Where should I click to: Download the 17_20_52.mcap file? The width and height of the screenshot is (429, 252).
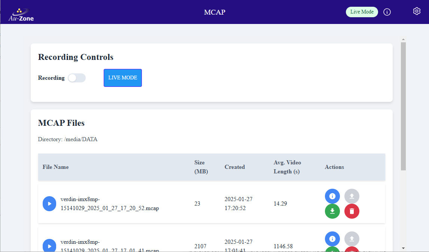332,211
